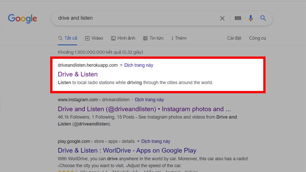The height and width of the screenshot is (172, 306).
Task: Start voice search with the microphone icon
Action: pyautogui.click(x=251, y=18)
